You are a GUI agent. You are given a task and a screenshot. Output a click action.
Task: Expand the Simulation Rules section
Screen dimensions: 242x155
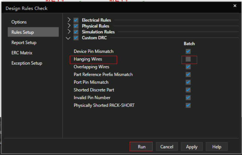69,32
